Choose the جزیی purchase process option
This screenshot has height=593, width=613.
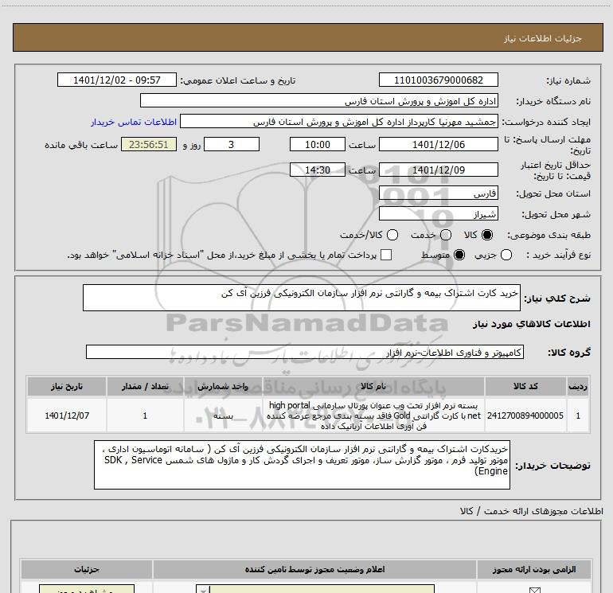coord(506,255)
